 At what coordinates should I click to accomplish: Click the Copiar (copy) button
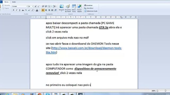6,8
